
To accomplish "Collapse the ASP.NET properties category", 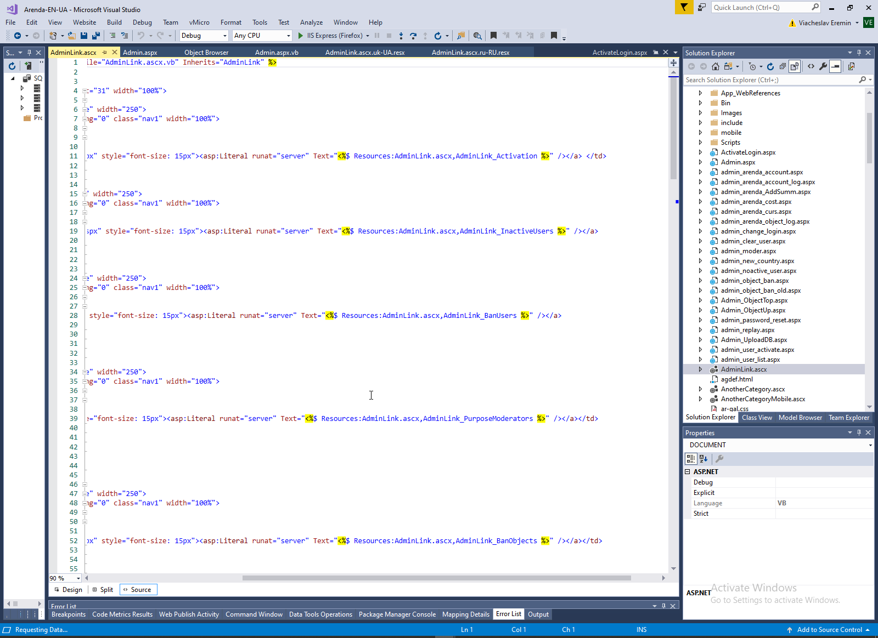I will (688, 471).
